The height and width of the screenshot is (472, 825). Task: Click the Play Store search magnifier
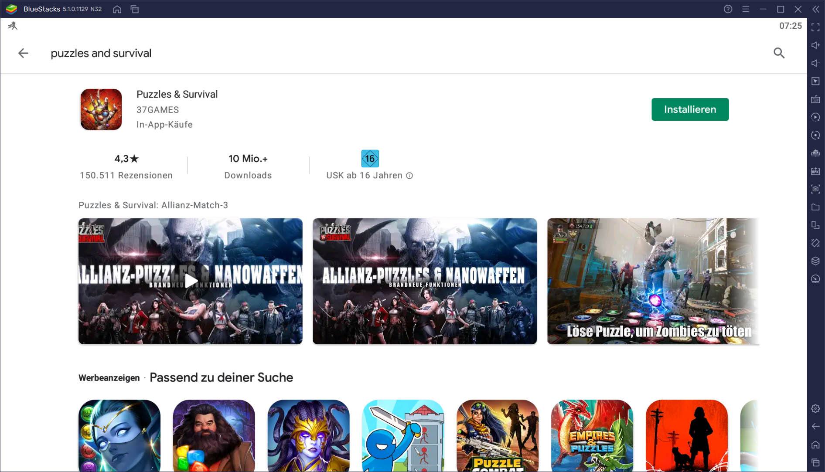click(x=779, y=53)
